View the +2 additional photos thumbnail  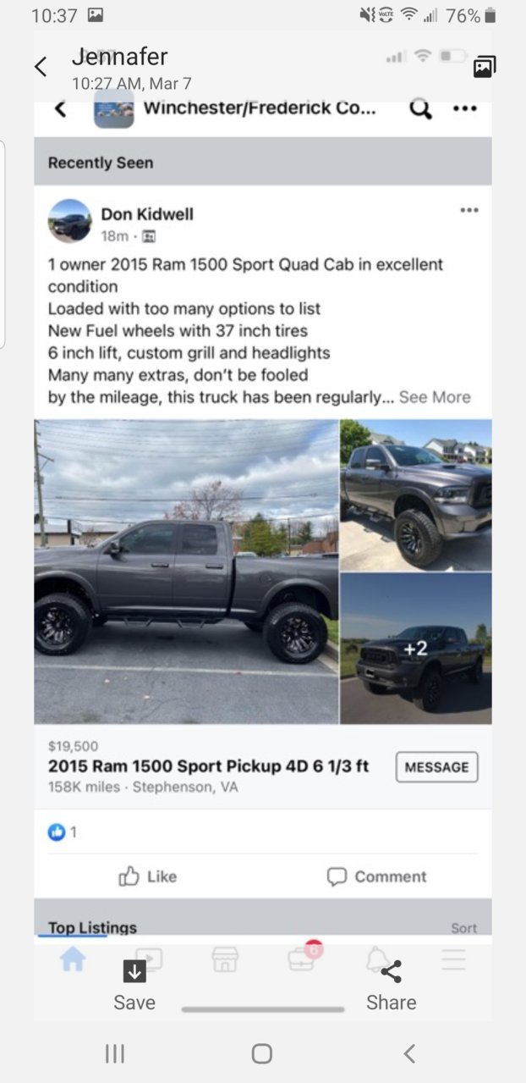pos(416,649)
